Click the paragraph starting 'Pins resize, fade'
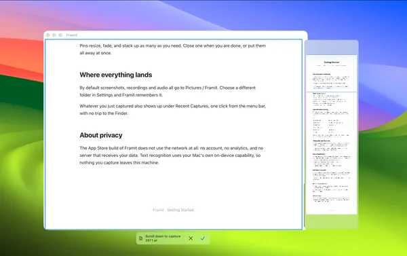 point(172,50)
